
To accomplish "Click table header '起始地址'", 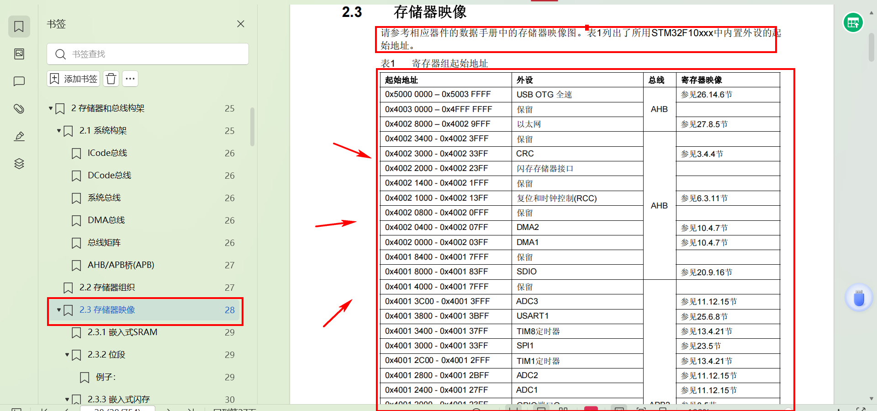I will (402, 80).
